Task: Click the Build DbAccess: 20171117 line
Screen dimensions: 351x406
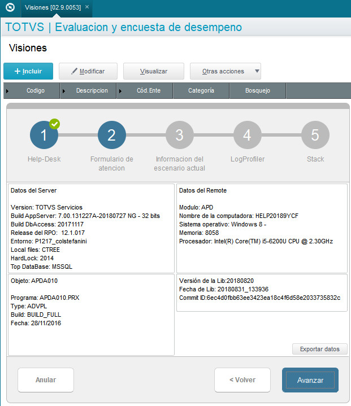Action: coord(47,225)
